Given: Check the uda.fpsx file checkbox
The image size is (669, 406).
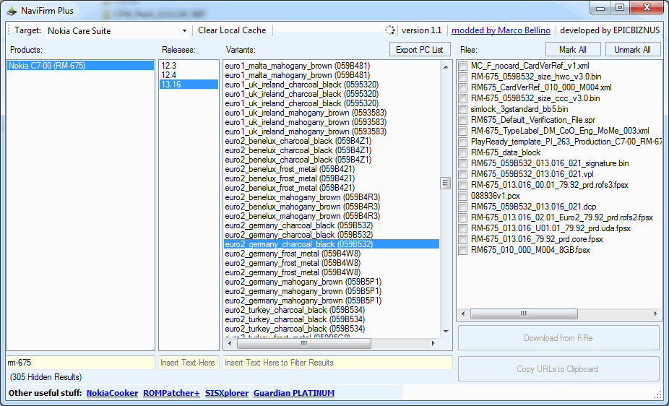Looking at the screenshot, I should [462, 228].
